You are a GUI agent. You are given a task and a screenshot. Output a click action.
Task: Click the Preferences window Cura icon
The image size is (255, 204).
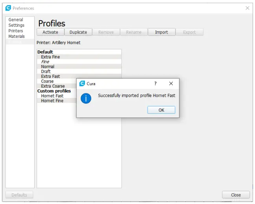[8, 8]
